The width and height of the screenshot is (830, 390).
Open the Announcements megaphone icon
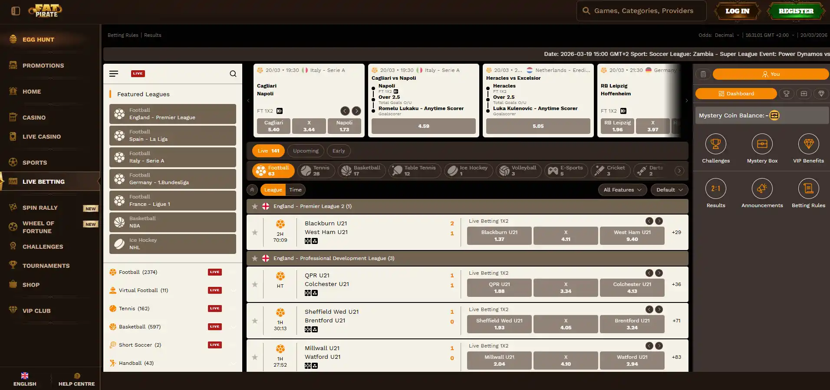coord(762,188)
